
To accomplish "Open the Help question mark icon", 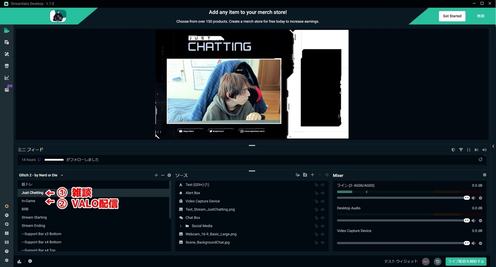I will 7,251.
